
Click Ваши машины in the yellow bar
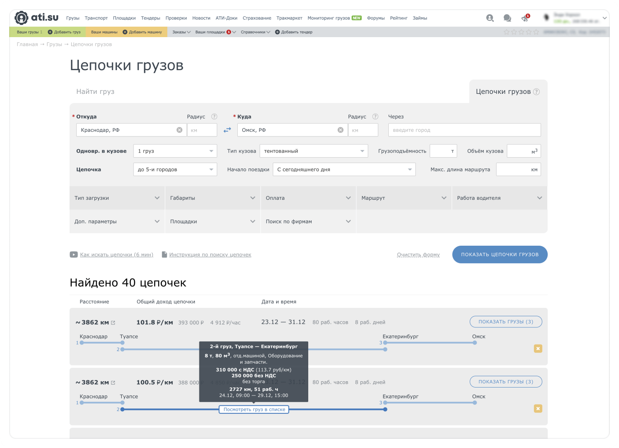pos(104,32)
